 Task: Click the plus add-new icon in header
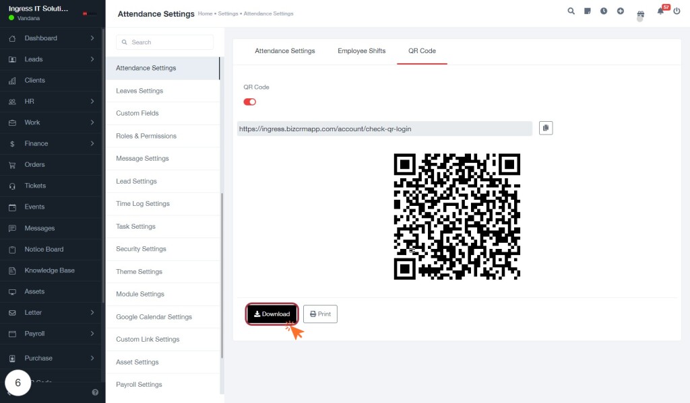621,11
